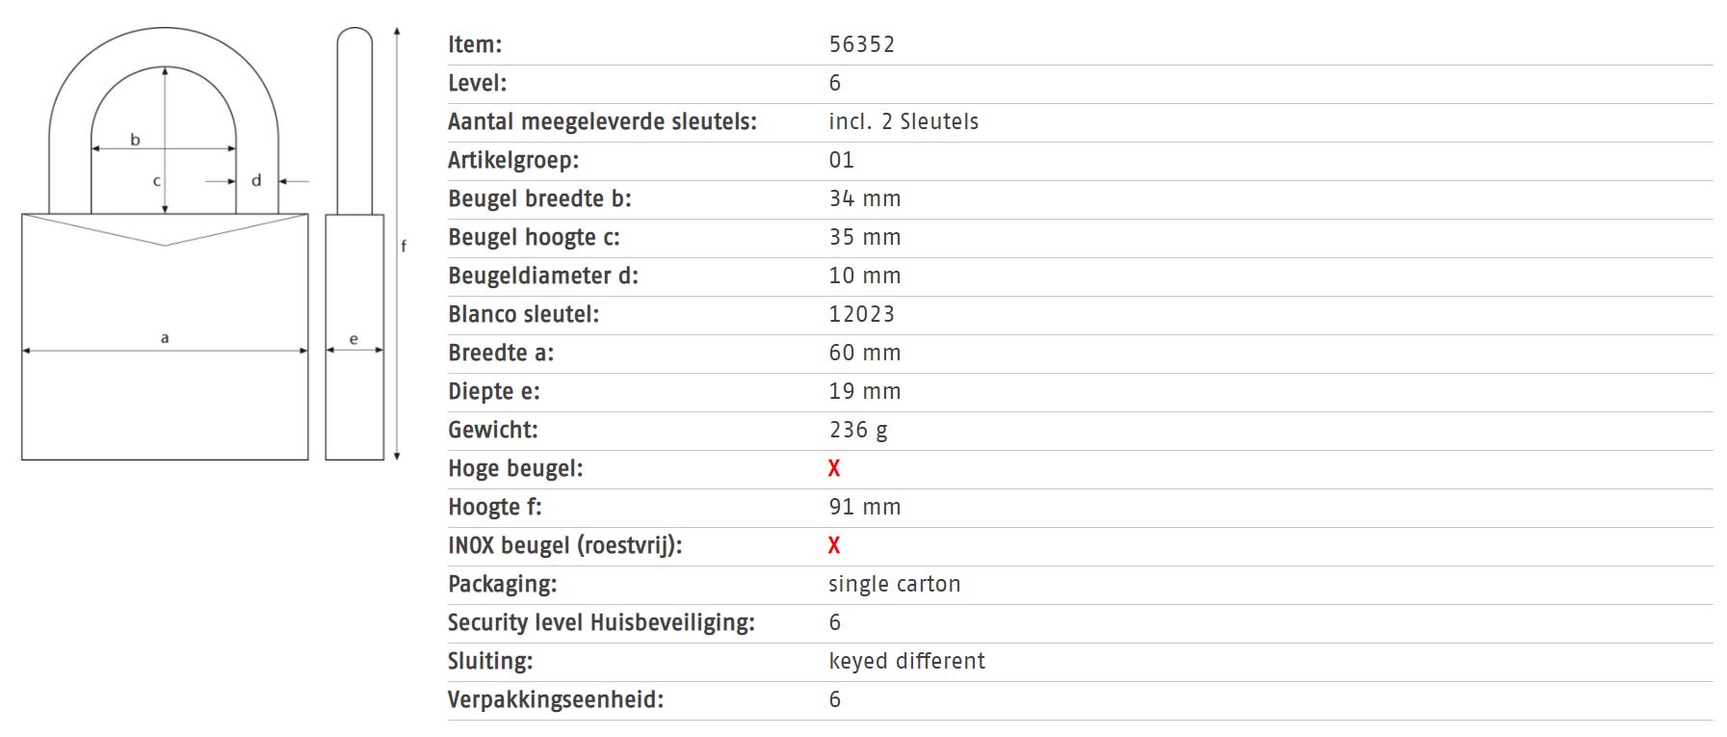Click the side-view padlock body drawing
The image size is (1727, 737).
[x=354, y=405]
